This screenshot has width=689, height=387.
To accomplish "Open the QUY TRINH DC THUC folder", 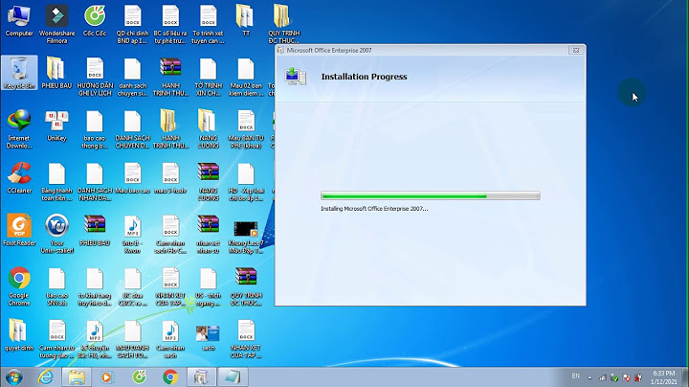I will tap(283, 24).
